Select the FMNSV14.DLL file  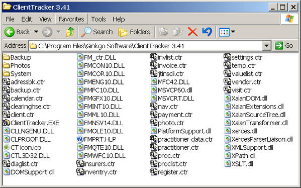pyautogui.click(x=101, y=123)
